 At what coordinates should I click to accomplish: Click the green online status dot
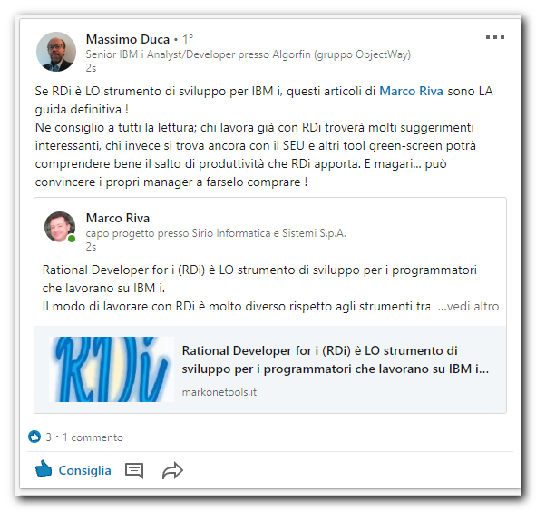[x=72, y=239]
